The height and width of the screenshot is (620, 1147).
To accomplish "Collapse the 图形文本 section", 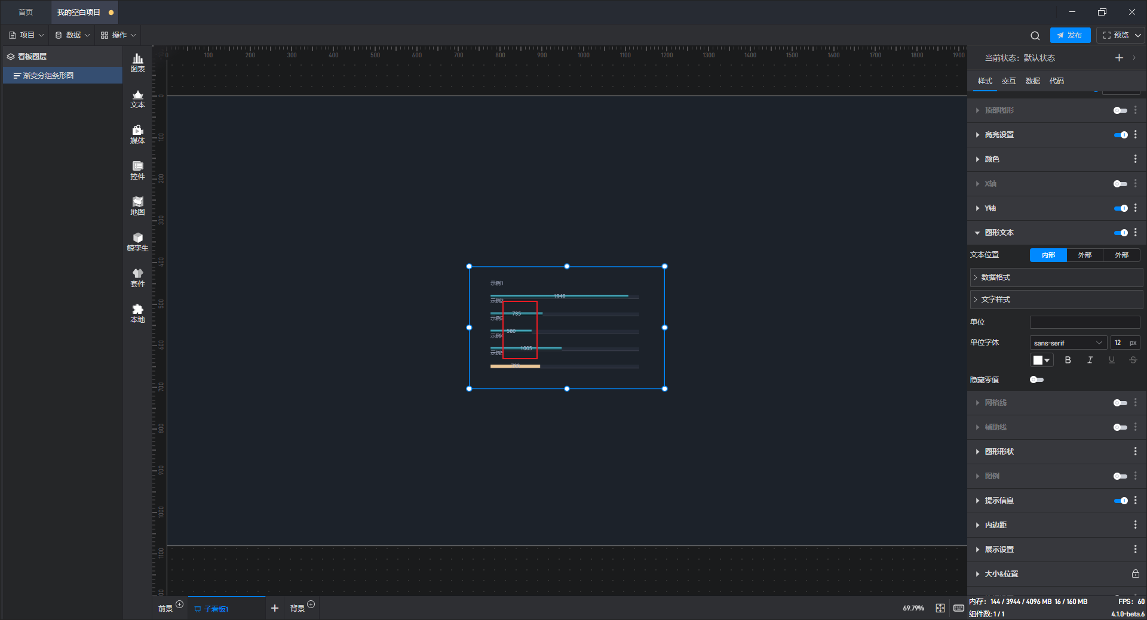I will coord(977,233).
